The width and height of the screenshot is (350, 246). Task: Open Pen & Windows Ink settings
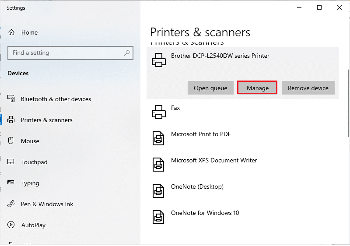point(70,204)
